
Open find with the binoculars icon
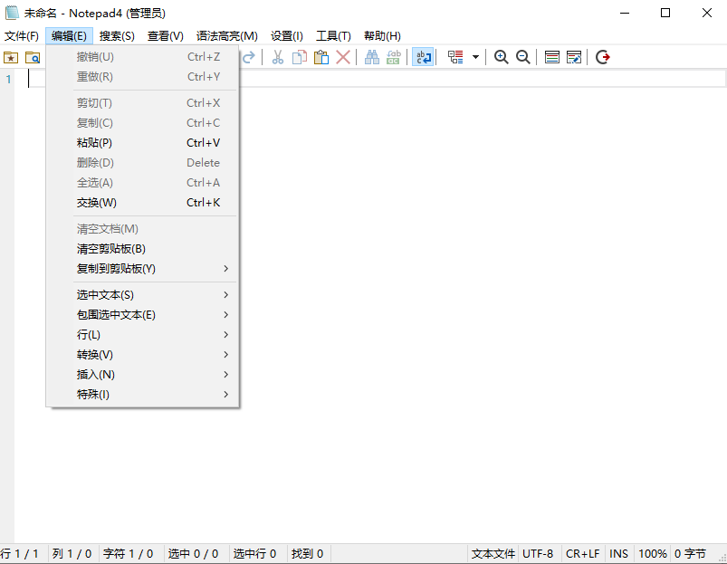point(372,57)
